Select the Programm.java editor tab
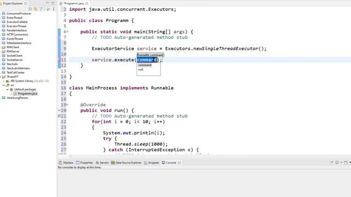Viewport: 351px width, 197px height. tap(73, 3)
